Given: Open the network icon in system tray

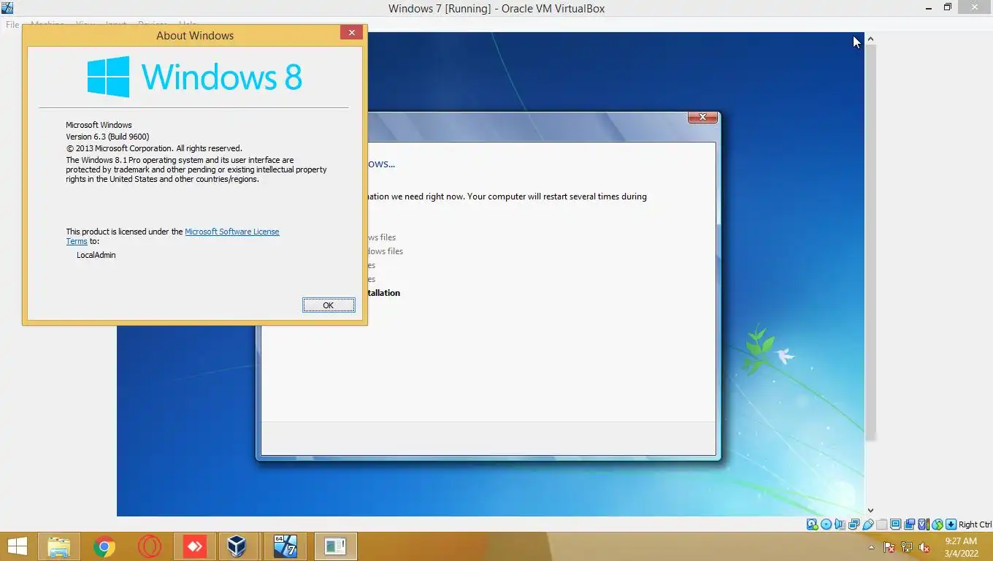Looking at the screenshot, I should (907, 547).
